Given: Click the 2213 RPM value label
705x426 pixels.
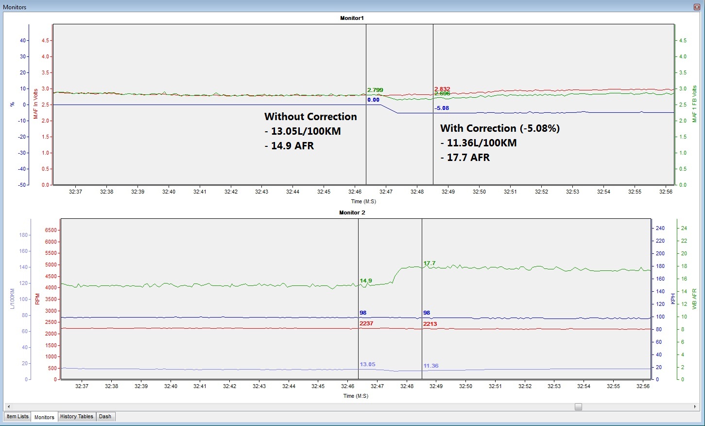Looking at the screenshot, I should 430,324.
